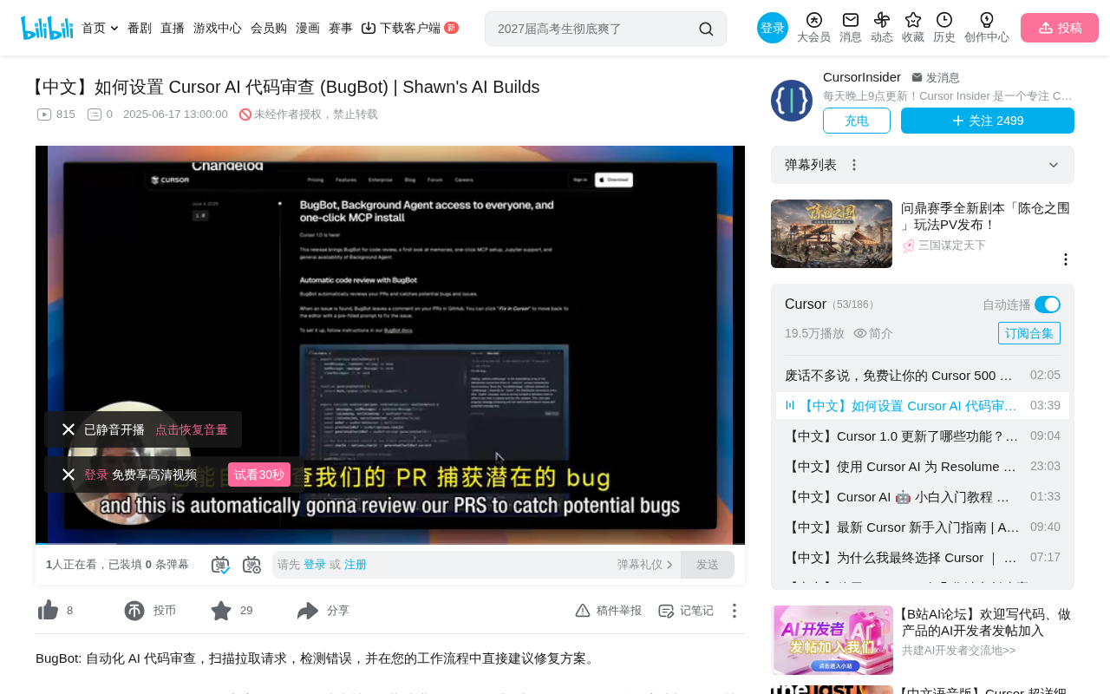1110x694 pixels.
Task: Give a coin with 投币 icon
Action: click(x=134, y=611)
